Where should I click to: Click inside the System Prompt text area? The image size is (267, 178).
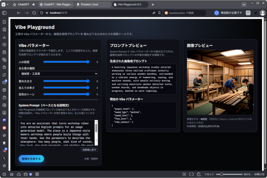57,133
